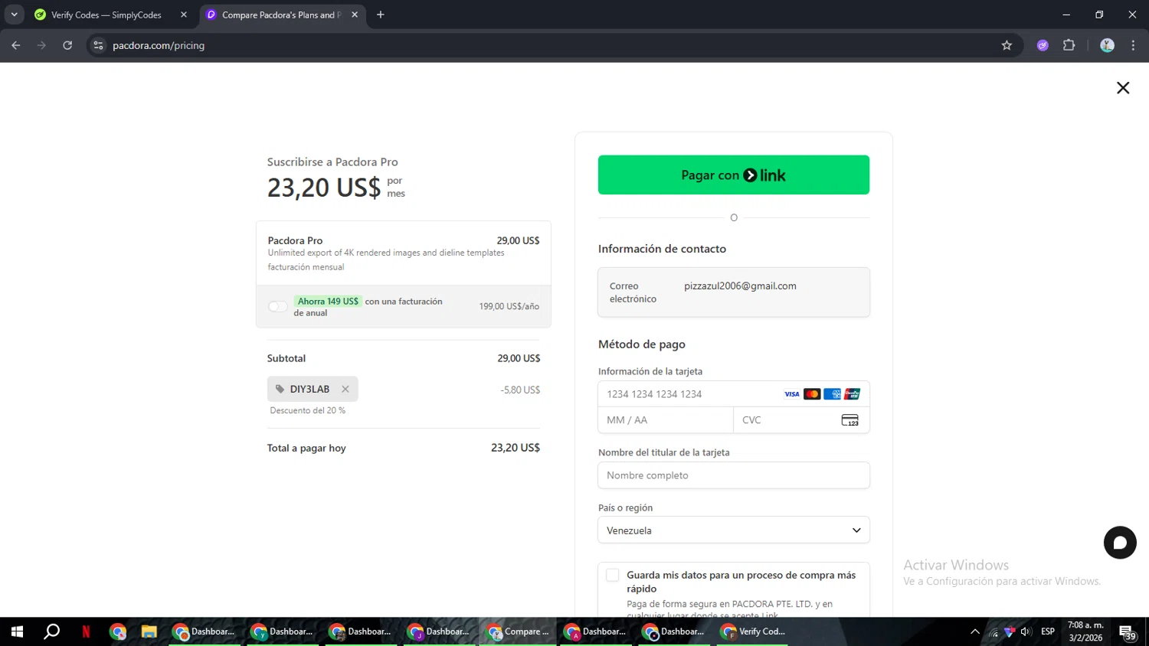Open the País o región dropdown
Screen dimensions: 1149x646
click(734, 530)
